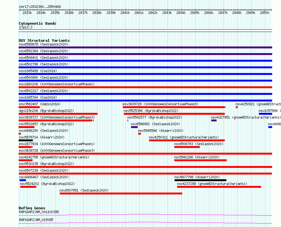Image resolution: width=281 pixels, height=227 pixels.
Task: Click nsv5942266 (Almarri2020) label
Action: pos(197,157)
